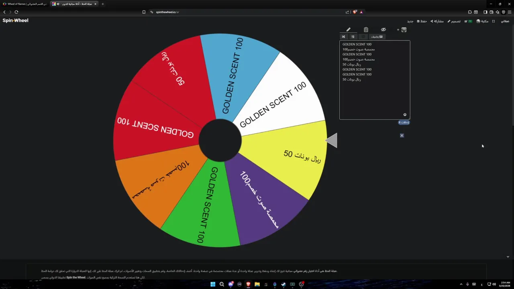Open Brave Shields lion icon
Screen dimensions: 514x289
355,12
